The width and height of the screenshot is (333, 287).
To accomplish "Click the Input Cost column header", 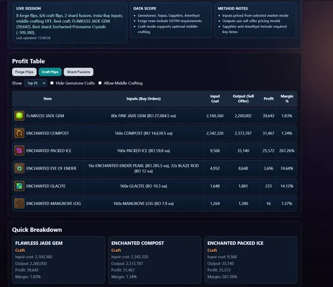I will pos(215,99).
